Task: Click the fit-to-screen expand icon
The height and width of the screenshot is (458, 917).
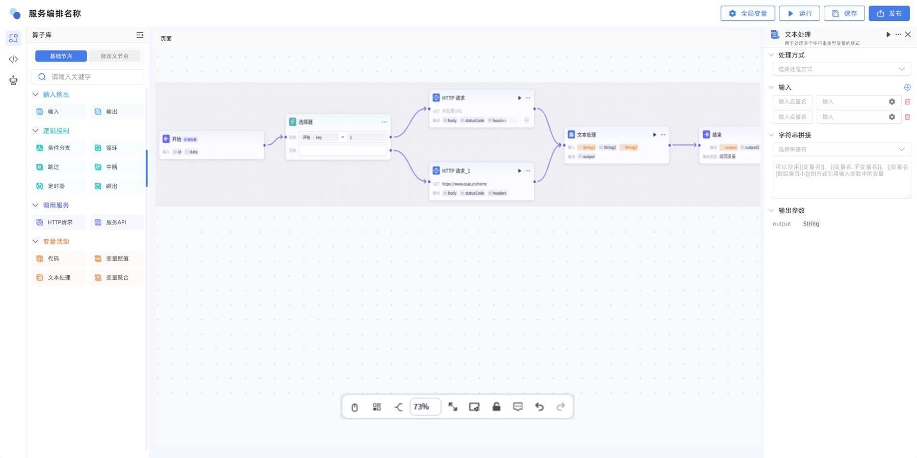Action: pos(453,407)
